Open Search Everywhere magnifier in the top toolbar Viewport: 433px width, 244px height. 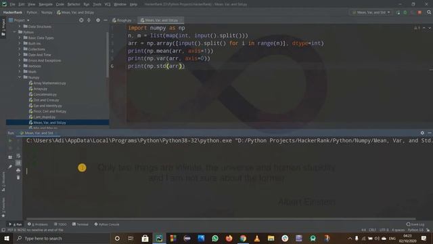429,12
